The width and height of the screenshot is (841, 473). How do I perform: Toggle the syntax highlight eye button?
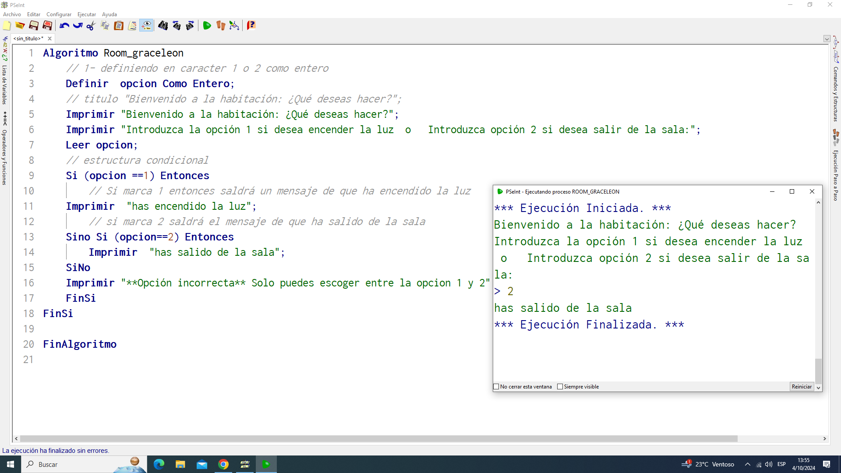click(x=146, y=26)
